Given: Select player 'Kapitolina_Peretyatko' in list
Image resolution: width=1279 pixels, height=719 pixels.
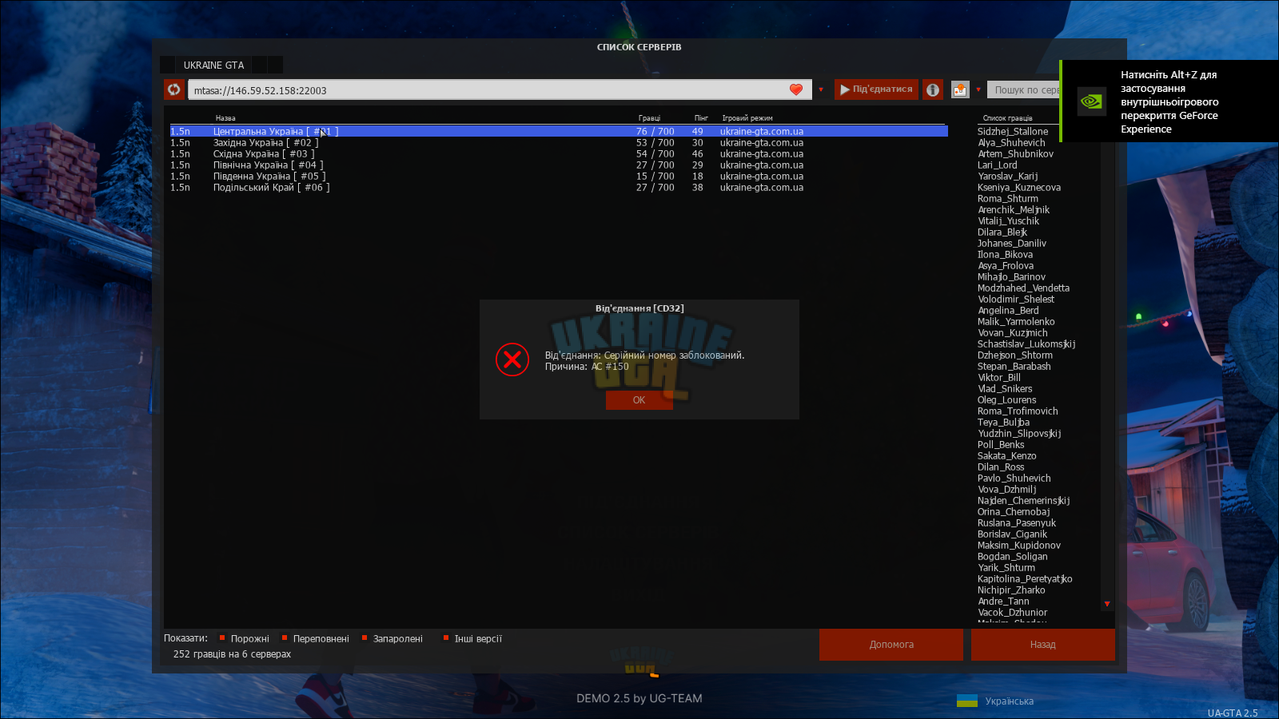Looking at the screenshot, I should [x=1025, y=579].
